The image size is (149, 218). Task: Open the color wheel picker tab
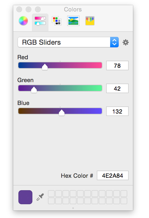tap(23, 21)
